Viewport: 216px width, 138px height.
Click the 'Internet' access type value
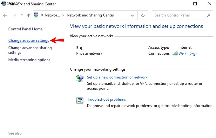[x=185, y=47]
